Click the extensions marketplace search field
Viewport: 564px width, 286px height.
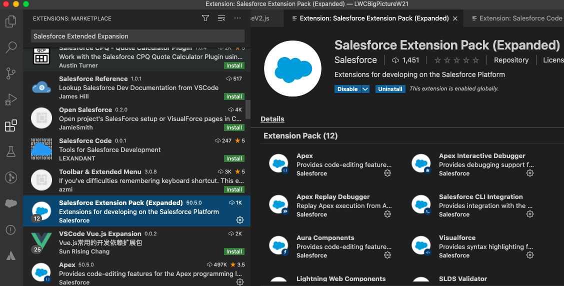coord(137,36)
